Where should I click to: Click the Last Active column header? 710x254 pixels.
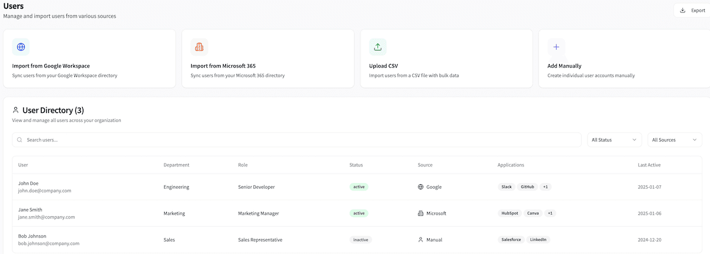click(649, 165)
